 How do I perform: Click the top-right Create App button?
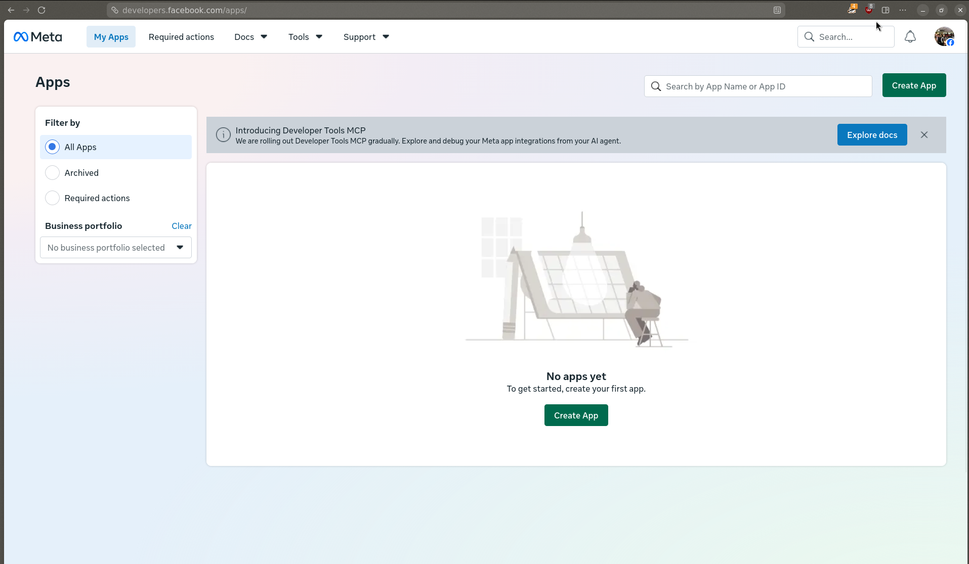point(914,85)
